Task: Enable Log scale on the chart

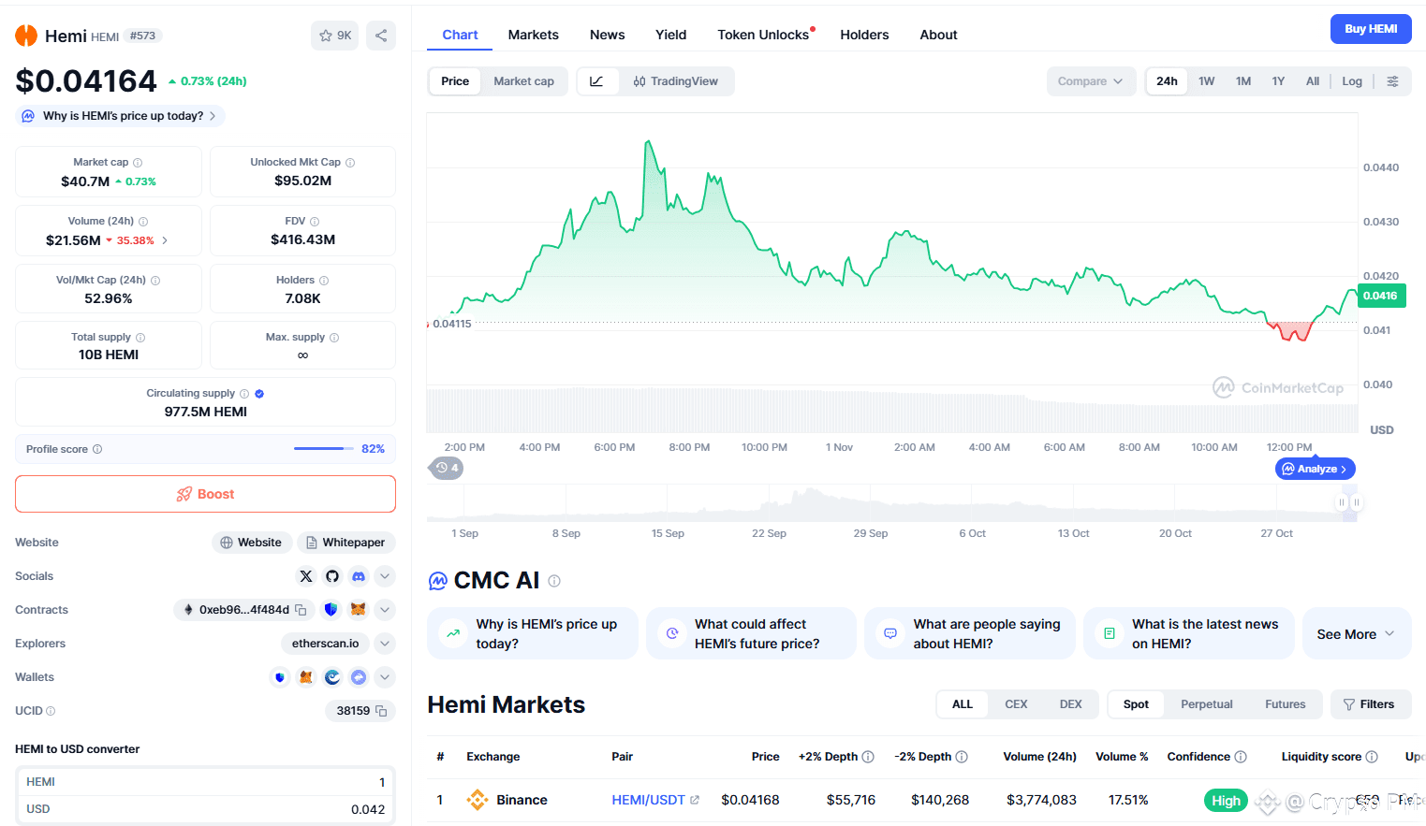Action: [x=1352, y=81]
